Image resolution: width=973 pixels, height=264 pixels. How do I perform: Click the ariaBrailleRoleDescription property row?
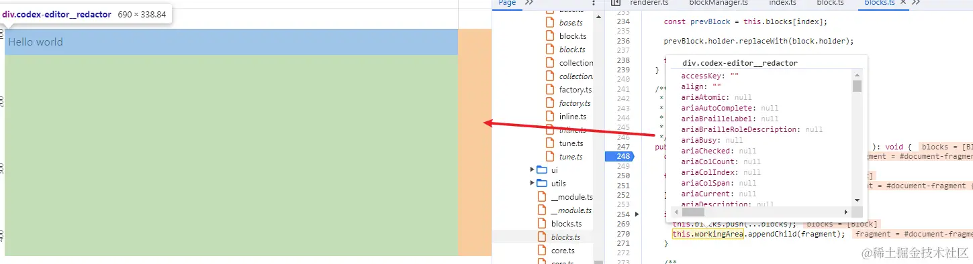(752, 129)
